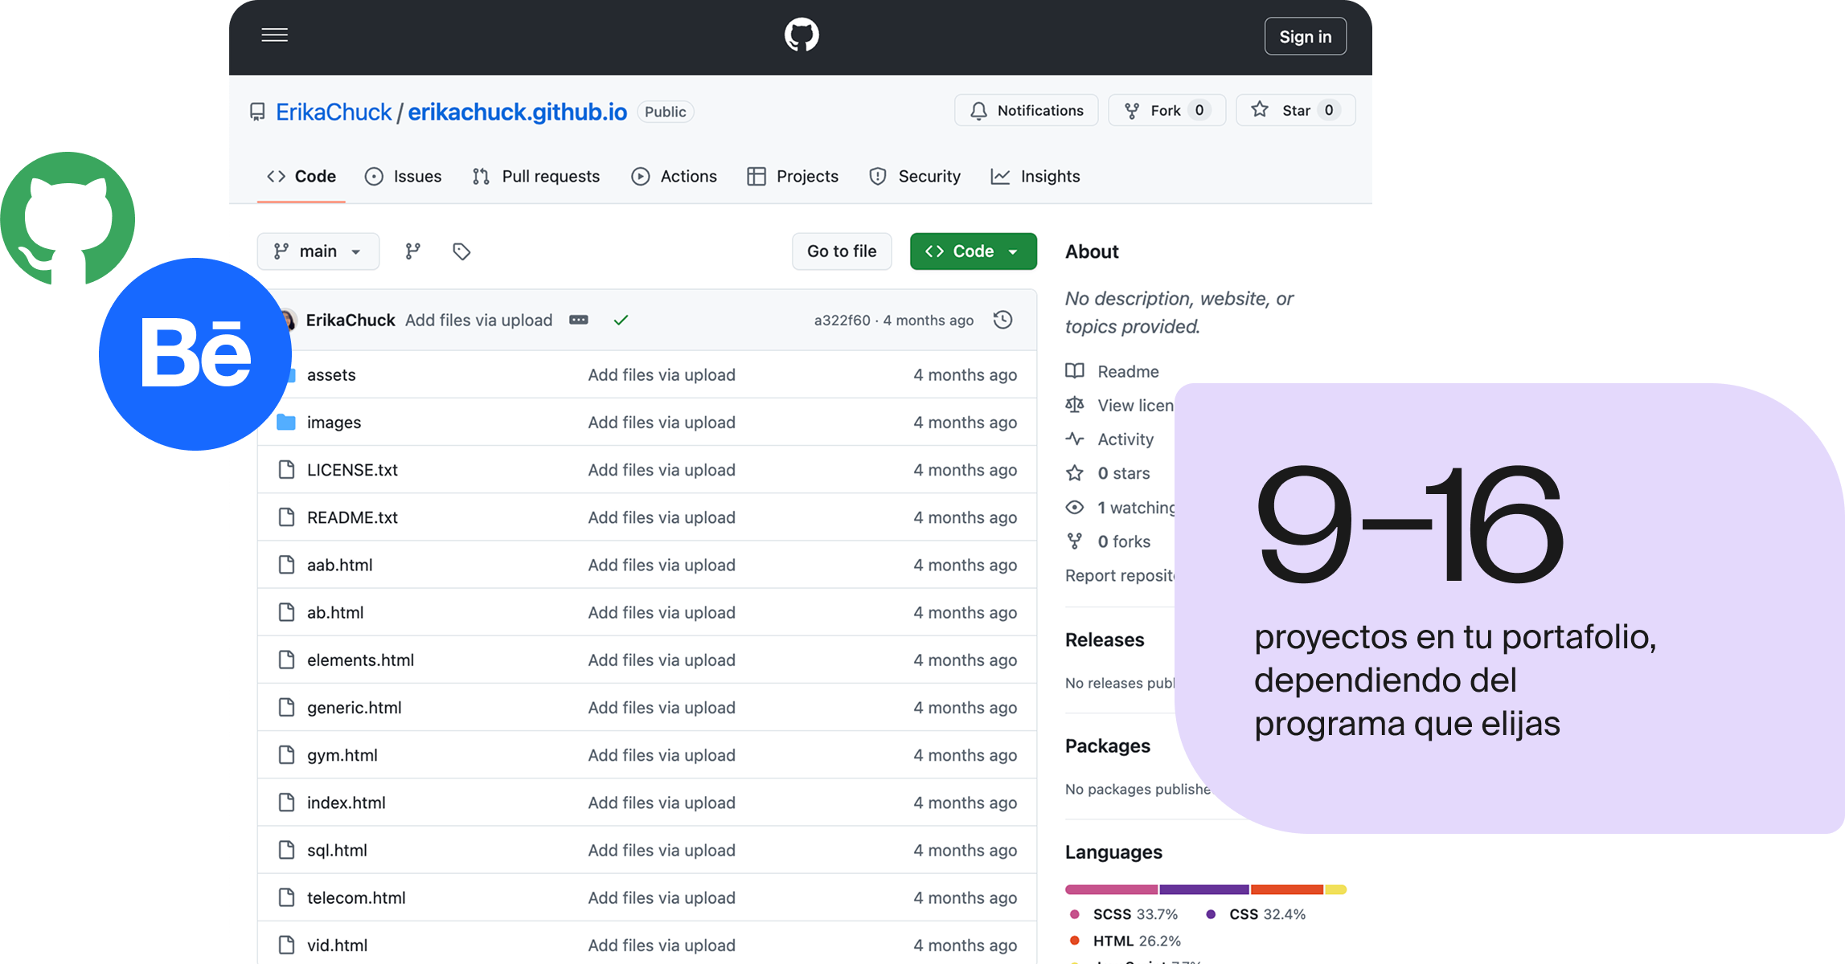Click the GitHub logo in header
Image resolution: width=1845 pixels, height=964 pixels.
pyautogui.click(x=801, y=36)
